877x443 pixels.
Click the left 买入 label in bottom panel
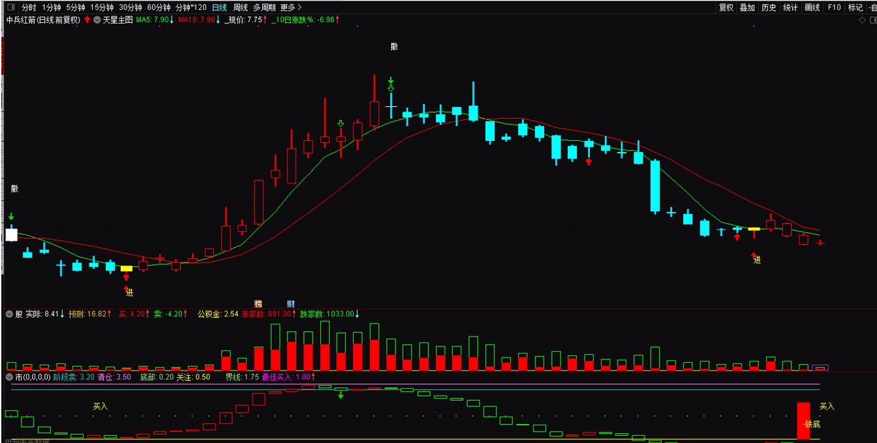pyautogui.click(x=100, y=406)
